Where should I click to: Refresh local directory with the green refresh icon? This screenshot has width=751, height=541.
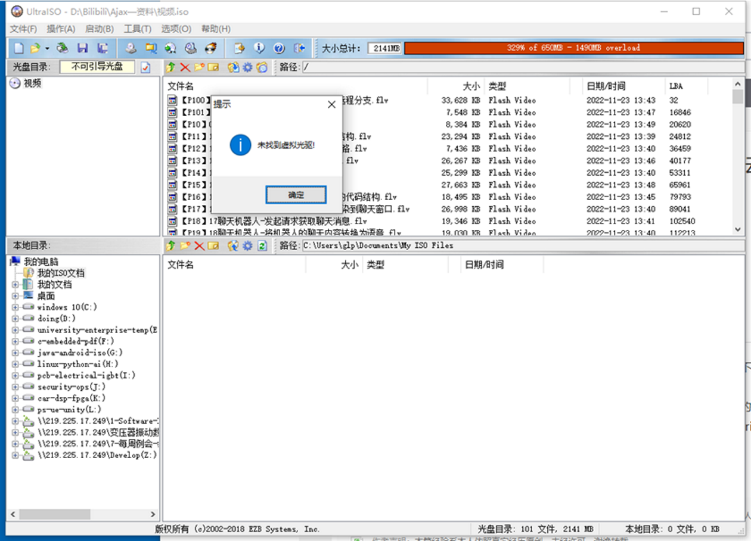(x=262, y=245)
